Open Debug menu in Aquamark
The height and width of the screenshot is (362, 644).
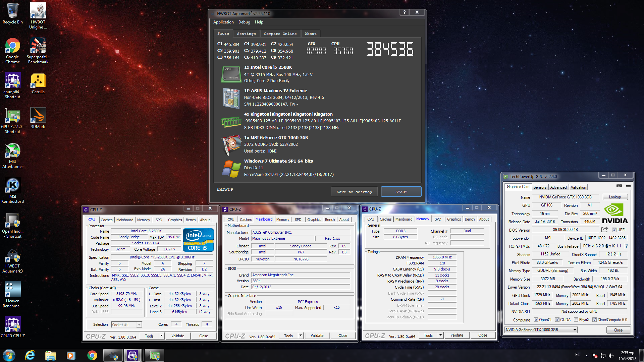244,22
